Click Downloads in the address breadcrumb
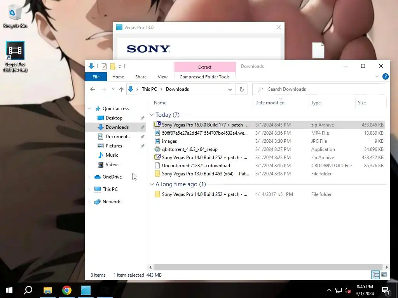This screenshot has height=298, width=398. [x=177, y=89]
